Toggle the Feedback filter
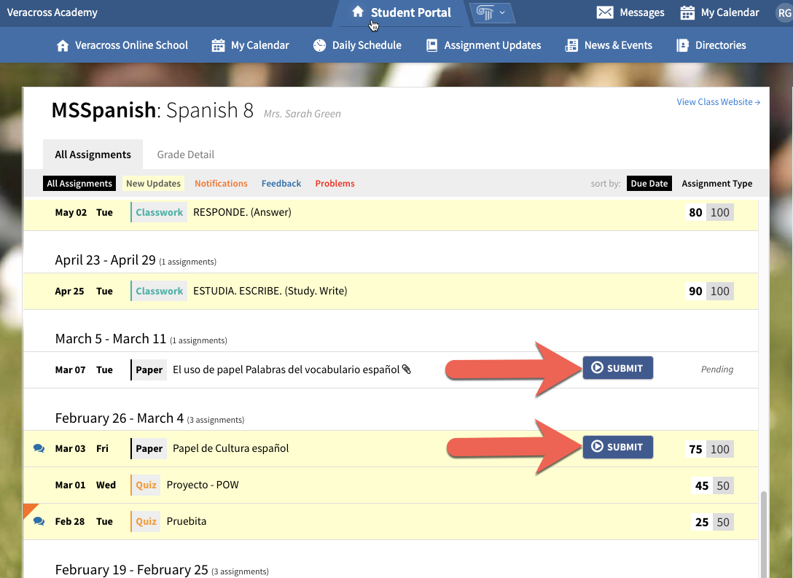Image resolution: width=793 pixels, height=578 pixels. click(281, 183)
